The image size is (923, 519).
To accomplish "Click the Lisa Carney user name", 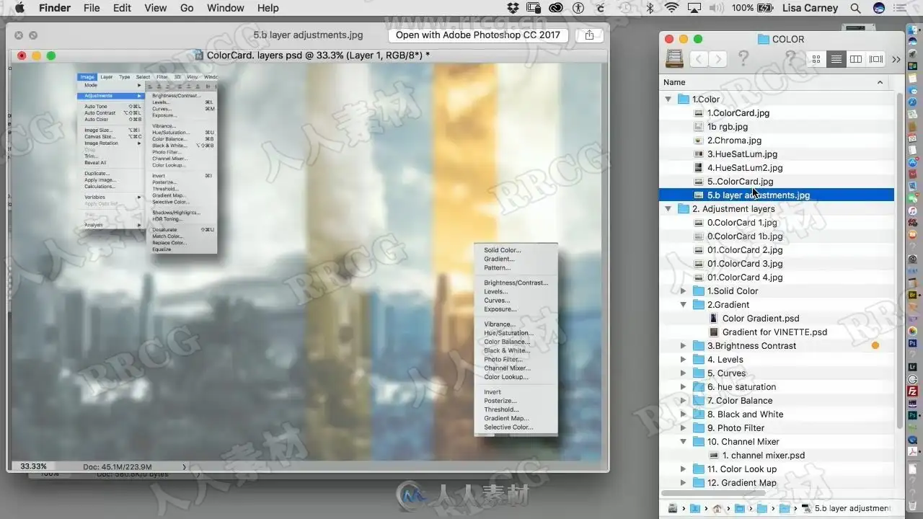I will click(x=811, y=8).
